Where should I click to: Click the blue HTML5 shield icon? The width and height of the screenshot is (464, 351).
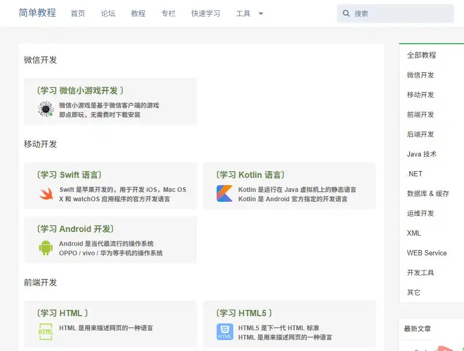click(224, 332)
